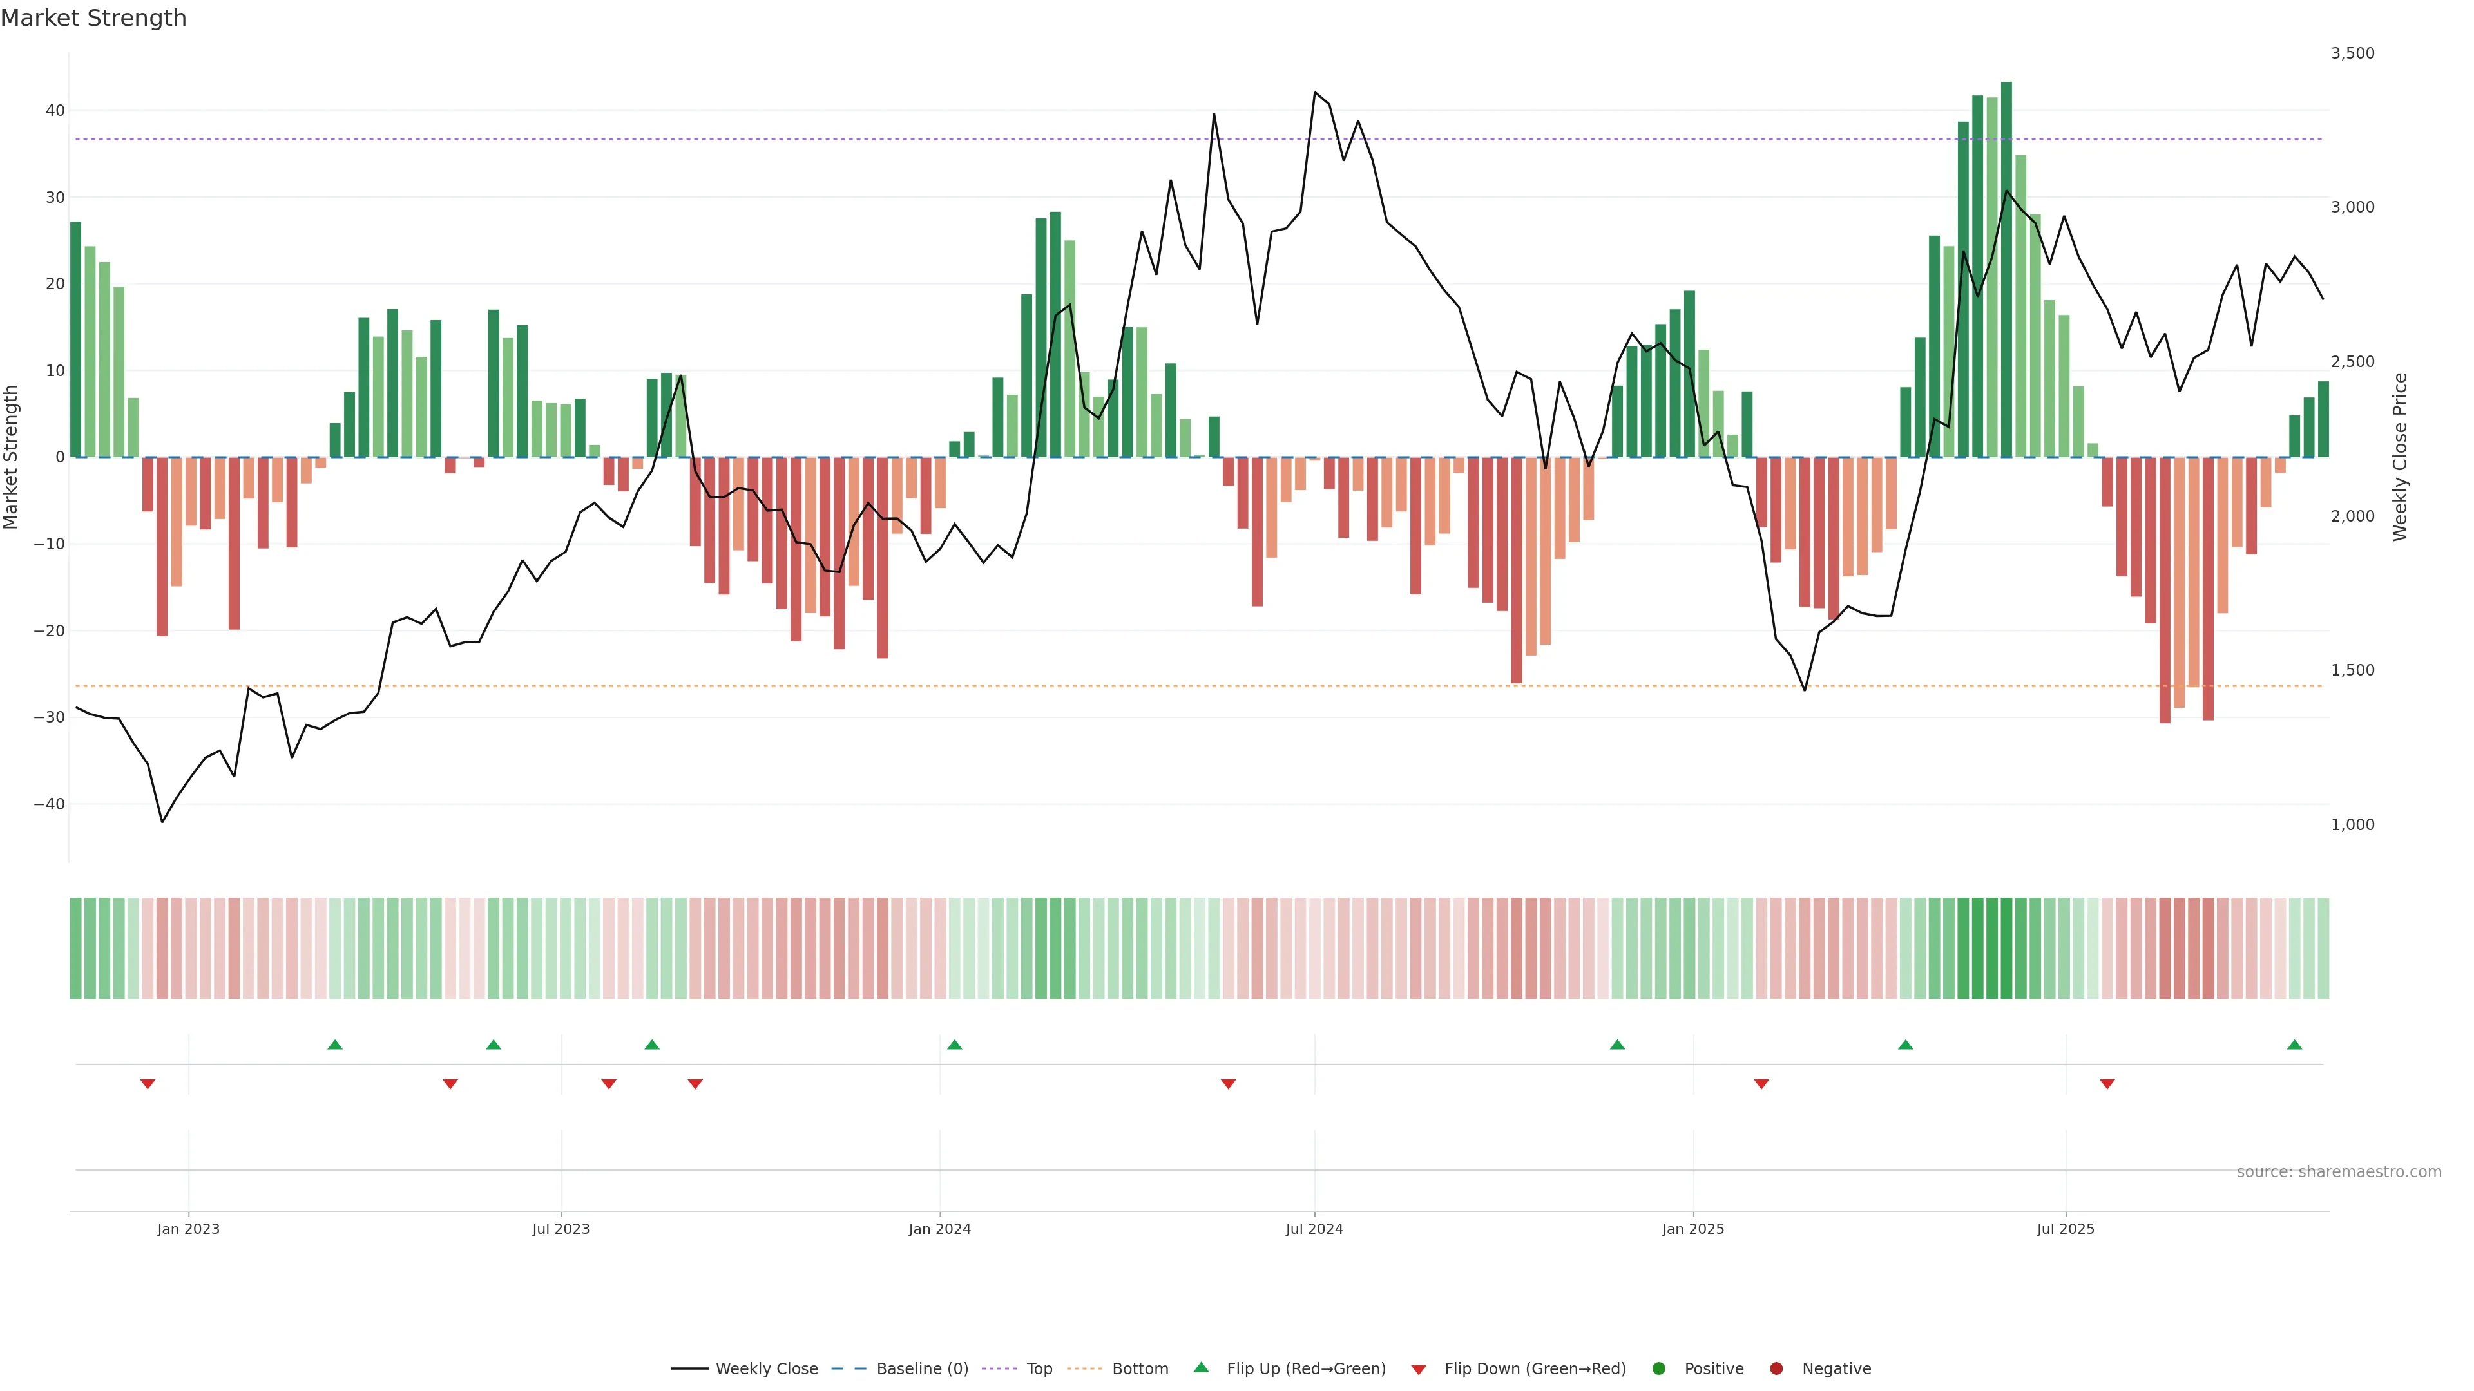This screenshot has width=2474, height=1391.
Task: Click the Weekly Close Price axis title
Action: click(2400, 457)
